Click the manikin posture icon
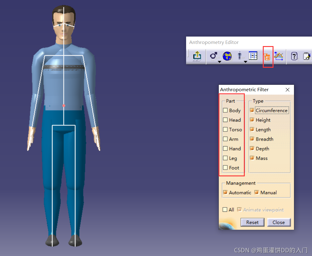Viewport: 312px width, 256px height. [x=240, y=56]
